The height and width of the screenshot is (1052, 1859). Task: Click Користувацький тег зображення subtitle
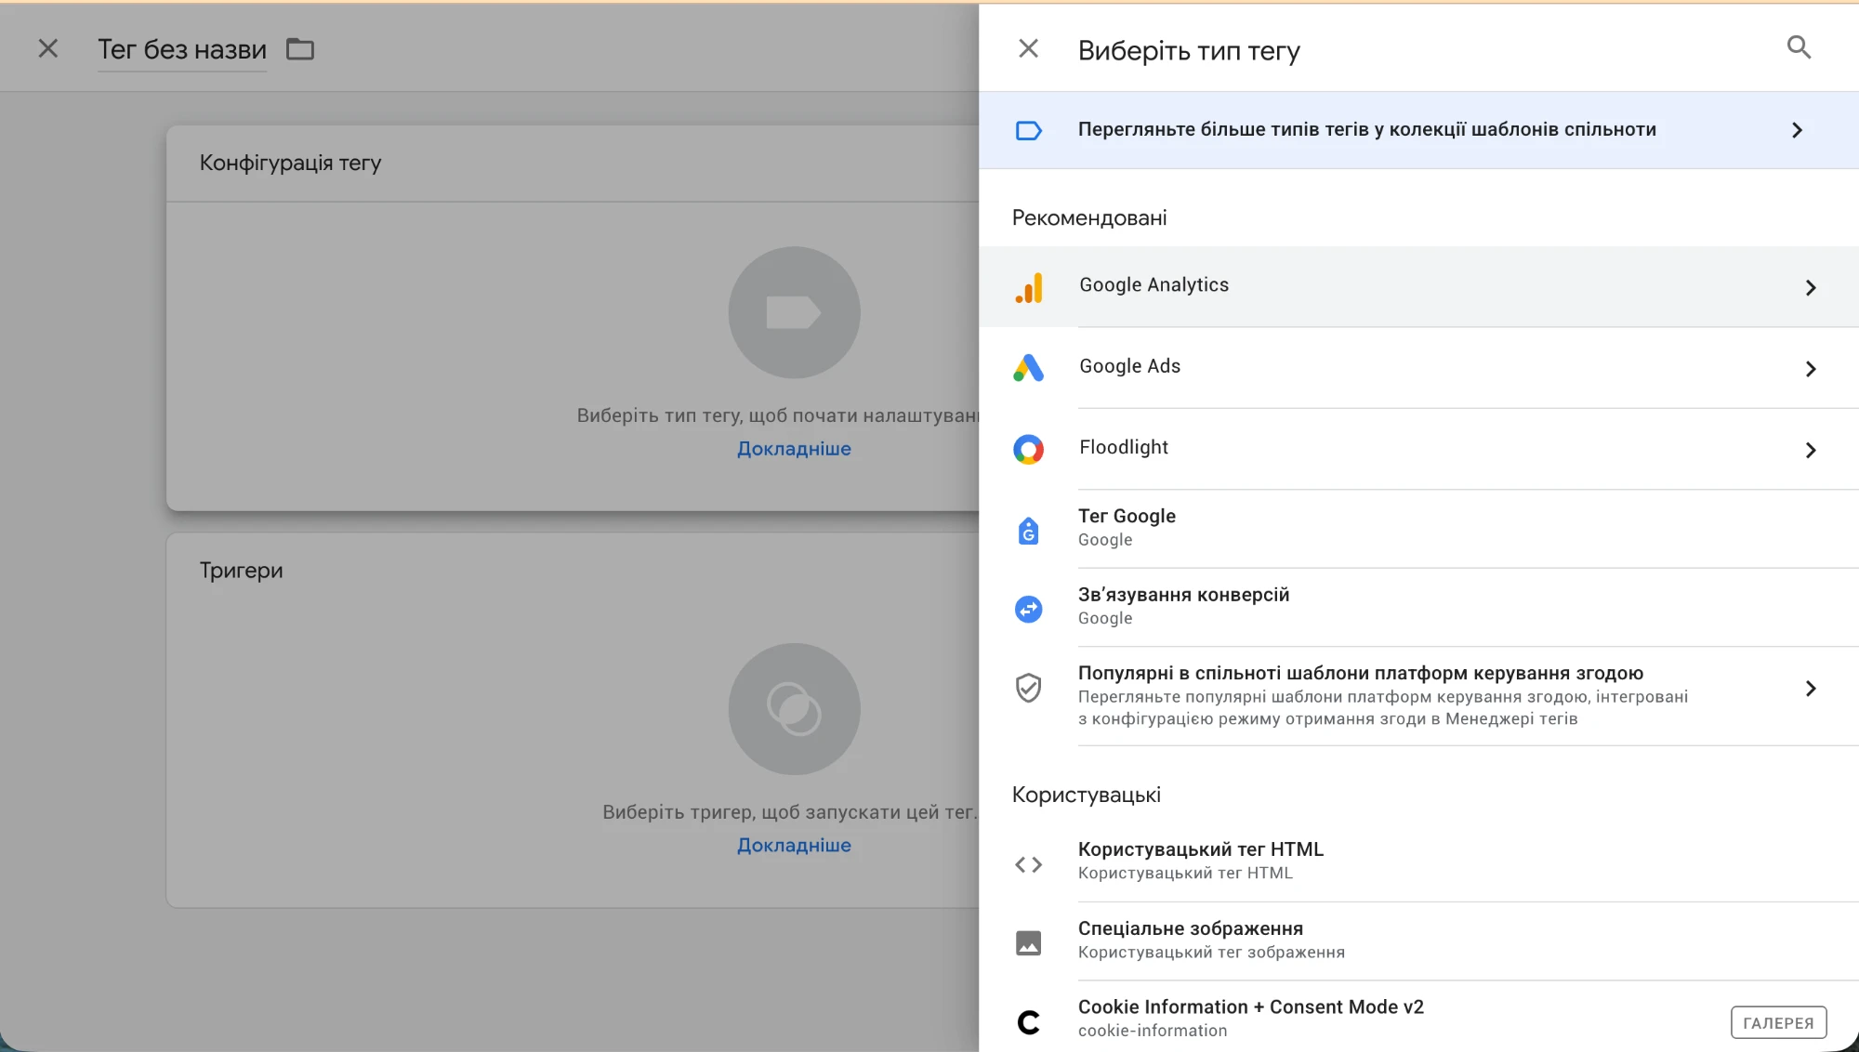pos(1211,953)
